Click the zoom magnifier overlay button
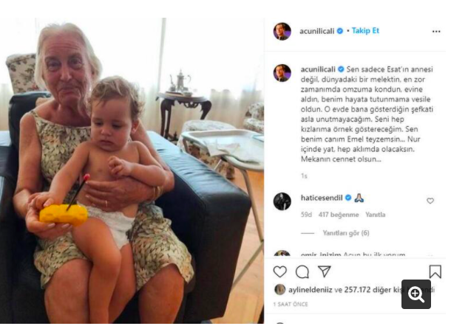Image resolution: width=451 pixels, height=326 pixels. coord(416,294)
